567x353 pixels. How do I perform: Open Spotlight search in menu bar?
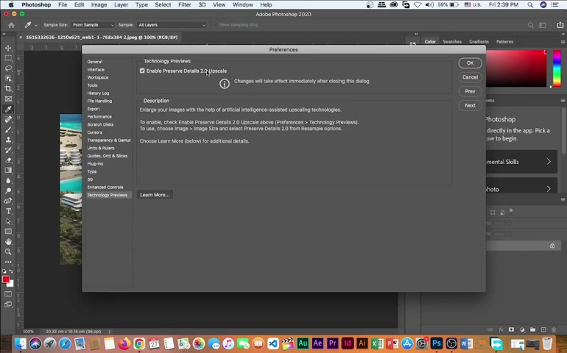pos(530,4)
